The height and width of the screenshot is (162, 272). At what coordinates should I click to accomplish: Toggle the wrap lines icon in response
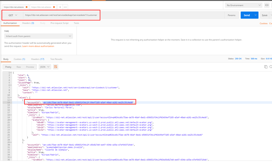point(56,67)
